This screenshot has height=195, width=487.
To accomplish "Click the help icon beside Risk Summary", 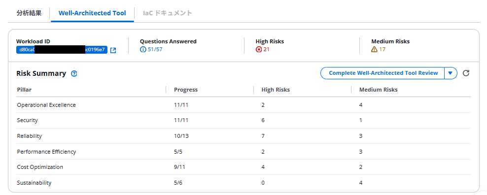I will tap(74, 73).
